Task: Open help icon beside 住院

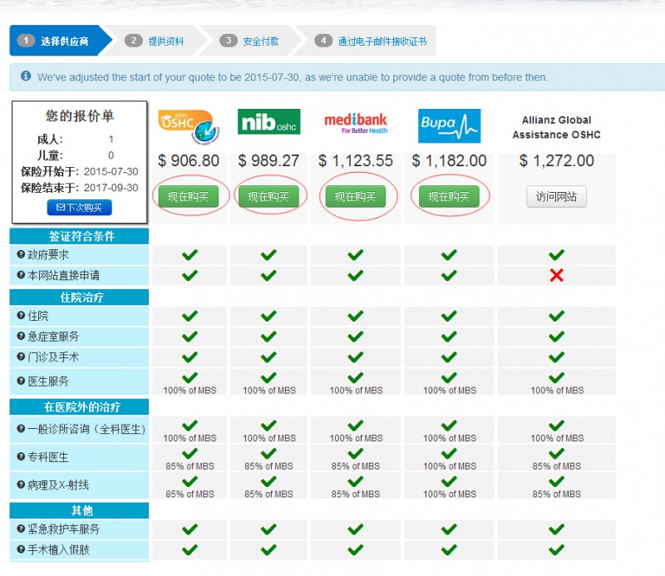Action: 21,316
